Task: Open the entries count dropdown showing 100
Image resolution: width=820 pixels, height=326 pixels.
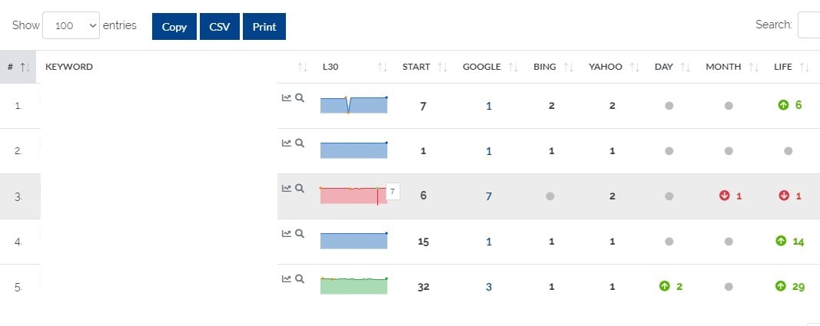Action: pos(71,25)
